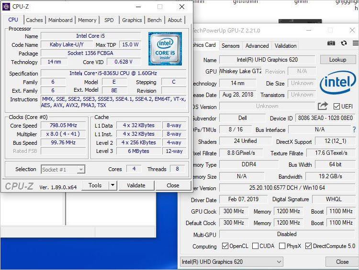This screenshot has height=270, width=359.
Task: Switch to the Bench tab
Action: tap(154, 20)
